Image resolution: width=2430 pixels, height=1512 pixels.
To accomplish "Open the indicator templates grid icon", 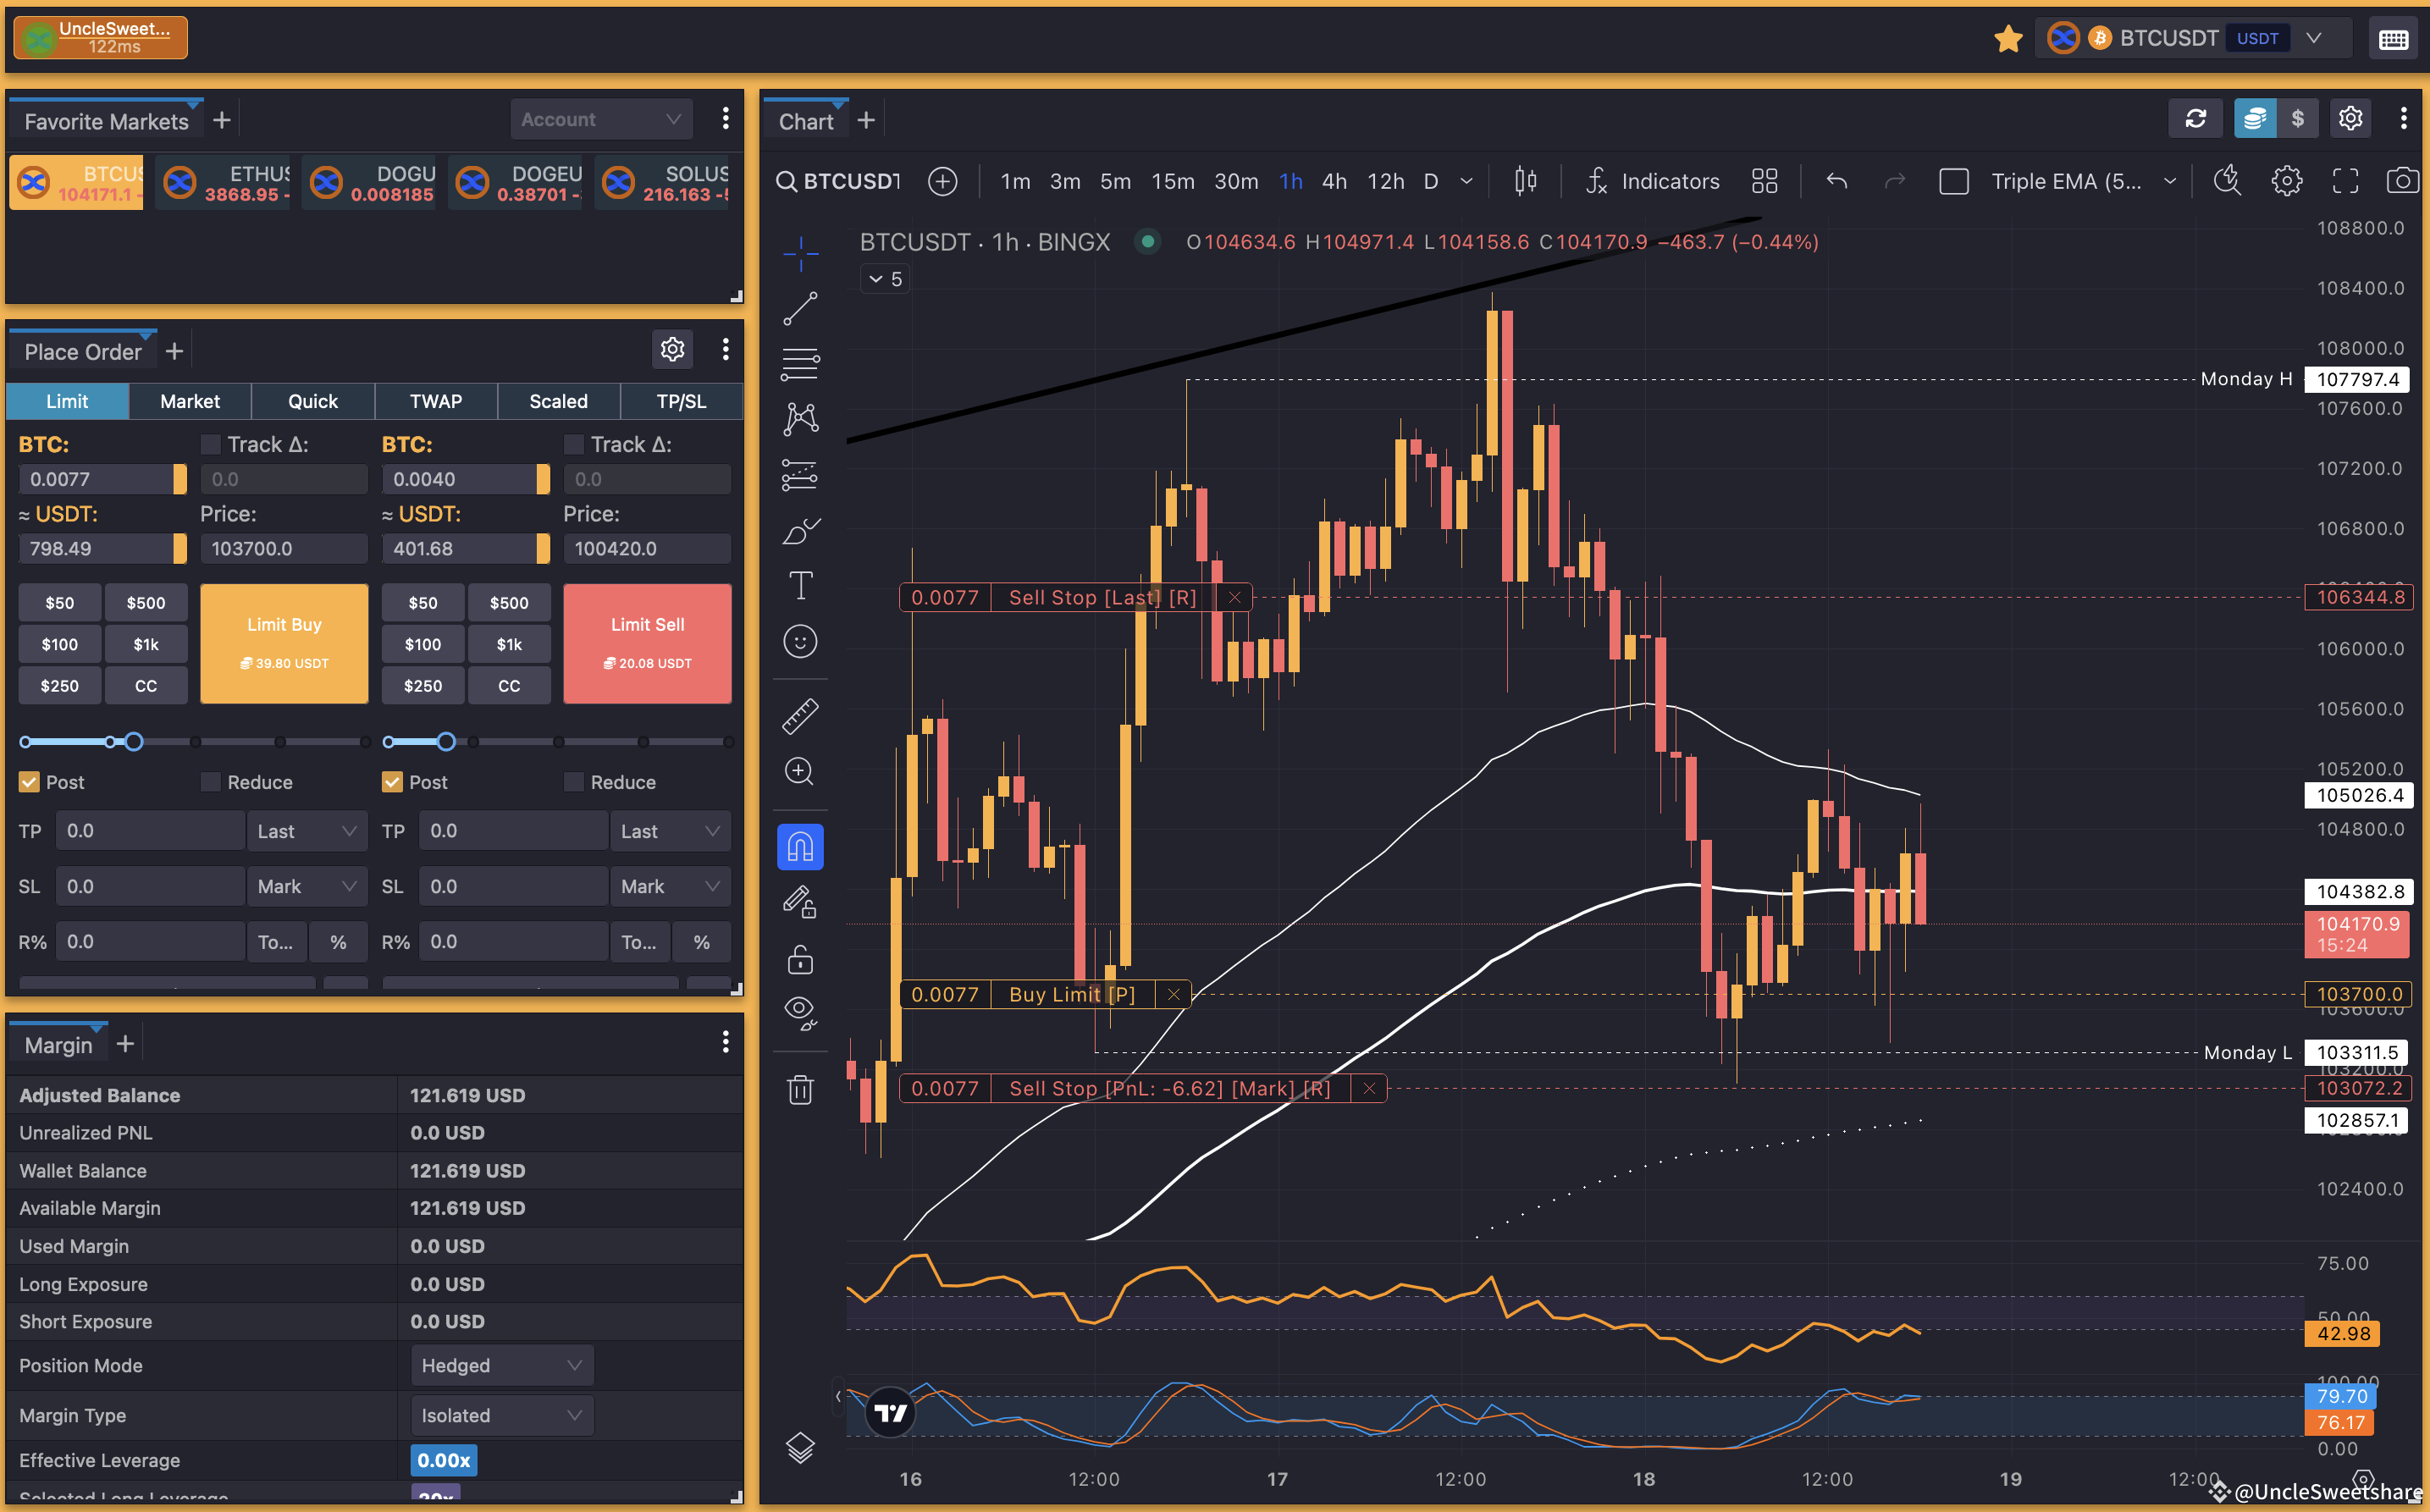I will click(x=1765, y=181).
